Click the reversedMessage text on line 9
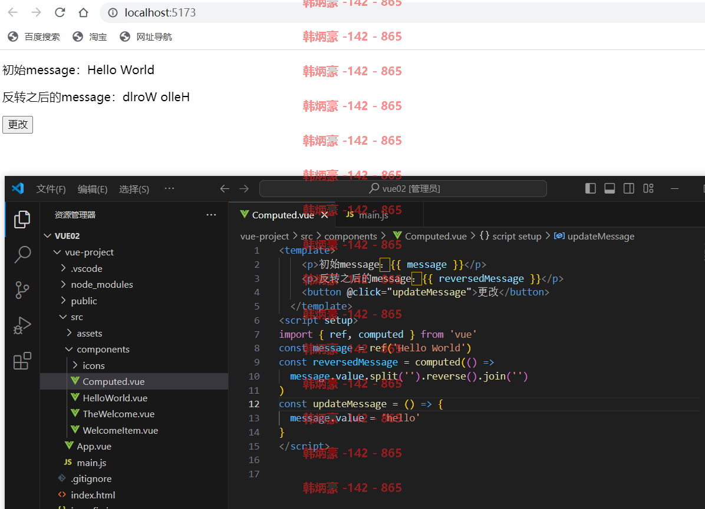The height and width of the screenshot is (509, 705). [x=355, y=362]
